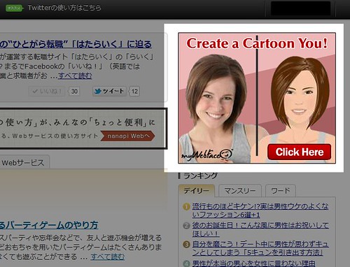350x267 pixels.
Task: Click the Twitter bird icon on tweet button
Action: pyautogui.click(x=98, y=92)
